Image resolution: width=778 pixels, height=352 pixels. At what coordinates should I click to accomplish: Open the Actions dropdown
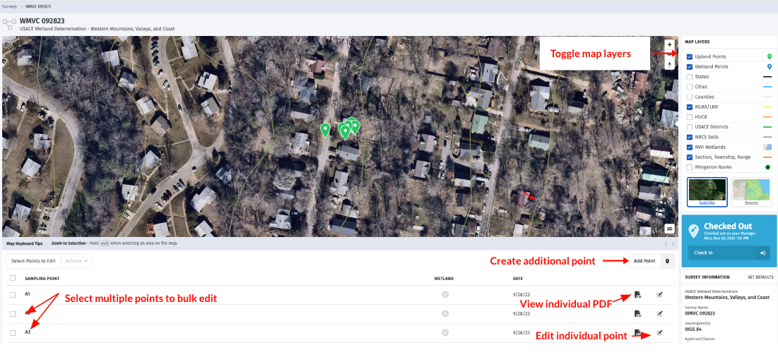coord(78,261)
